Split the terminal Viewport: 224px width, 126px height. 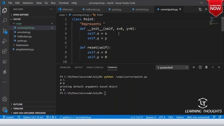point(200,67)
